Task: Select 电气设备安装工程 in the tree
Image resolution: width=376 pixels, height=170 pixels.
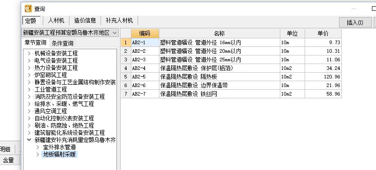Action: 56,60
